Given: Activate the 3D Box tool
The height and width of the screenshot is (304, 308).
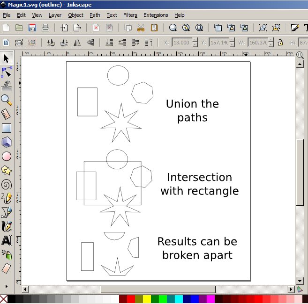Looking at the screenshot, I should pyautogui.click(x=7, y=142).
